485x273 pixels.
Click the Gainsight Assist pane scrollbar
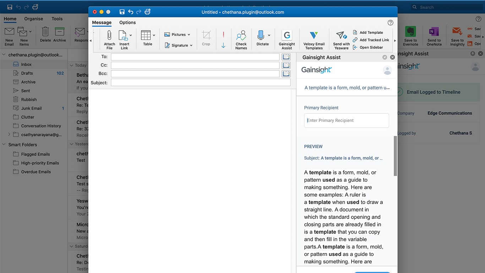[x=396, y=156]
